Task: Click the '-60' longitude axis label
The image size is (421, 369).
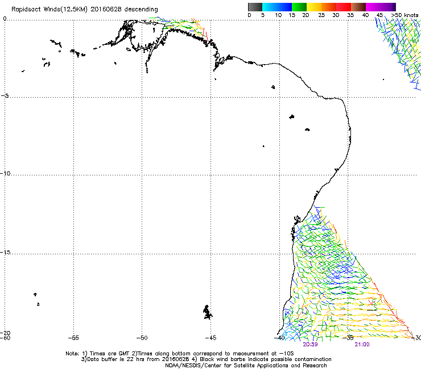Action: tap(5, 338)
